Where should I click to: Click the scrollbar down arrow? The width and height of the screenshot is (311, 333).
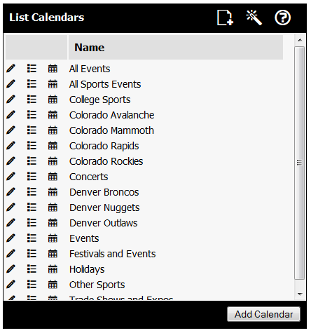tap(300, 294)
